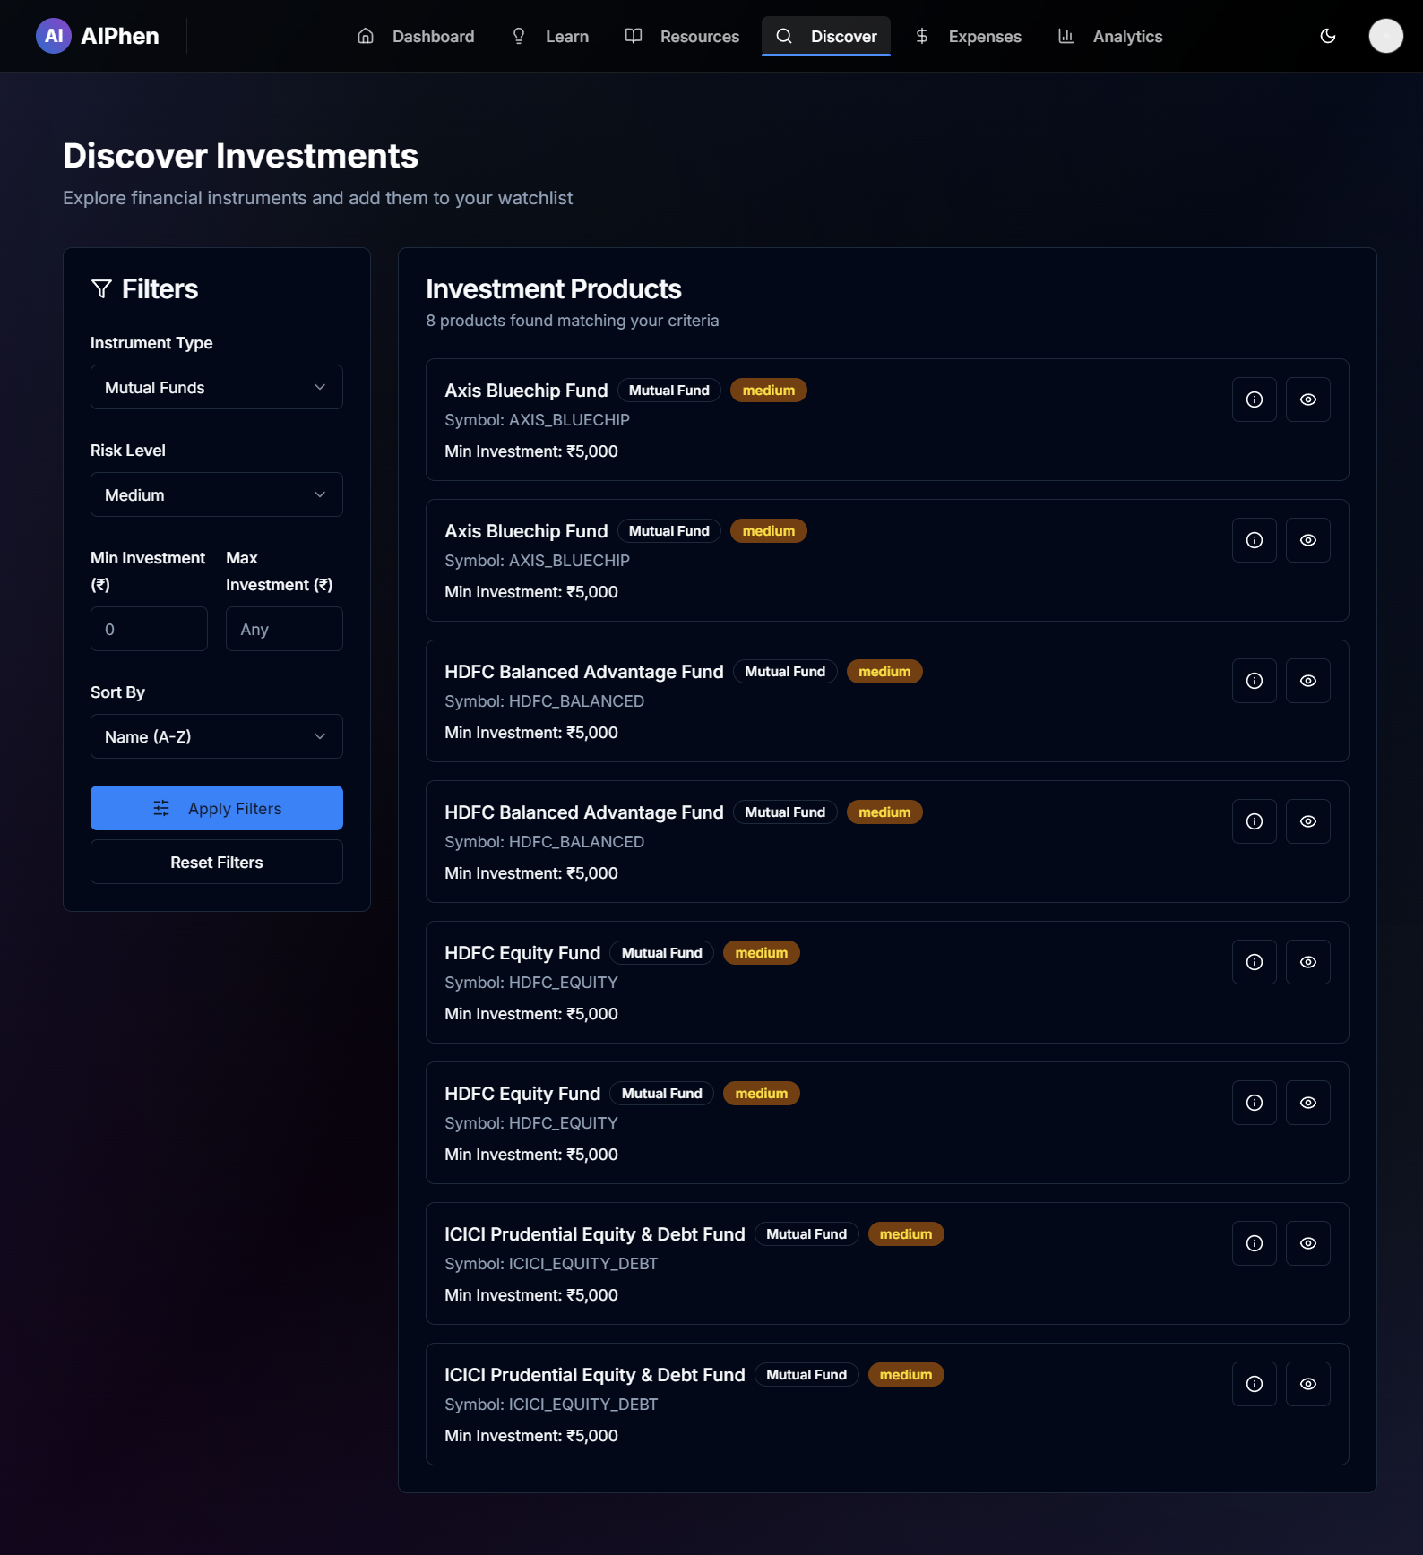
Task: Switch to the Resources page
Action: (682, 36)
